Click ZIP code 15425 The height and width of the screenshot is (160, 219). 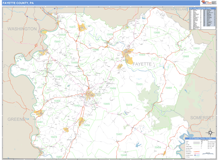(x=142, y=55)
